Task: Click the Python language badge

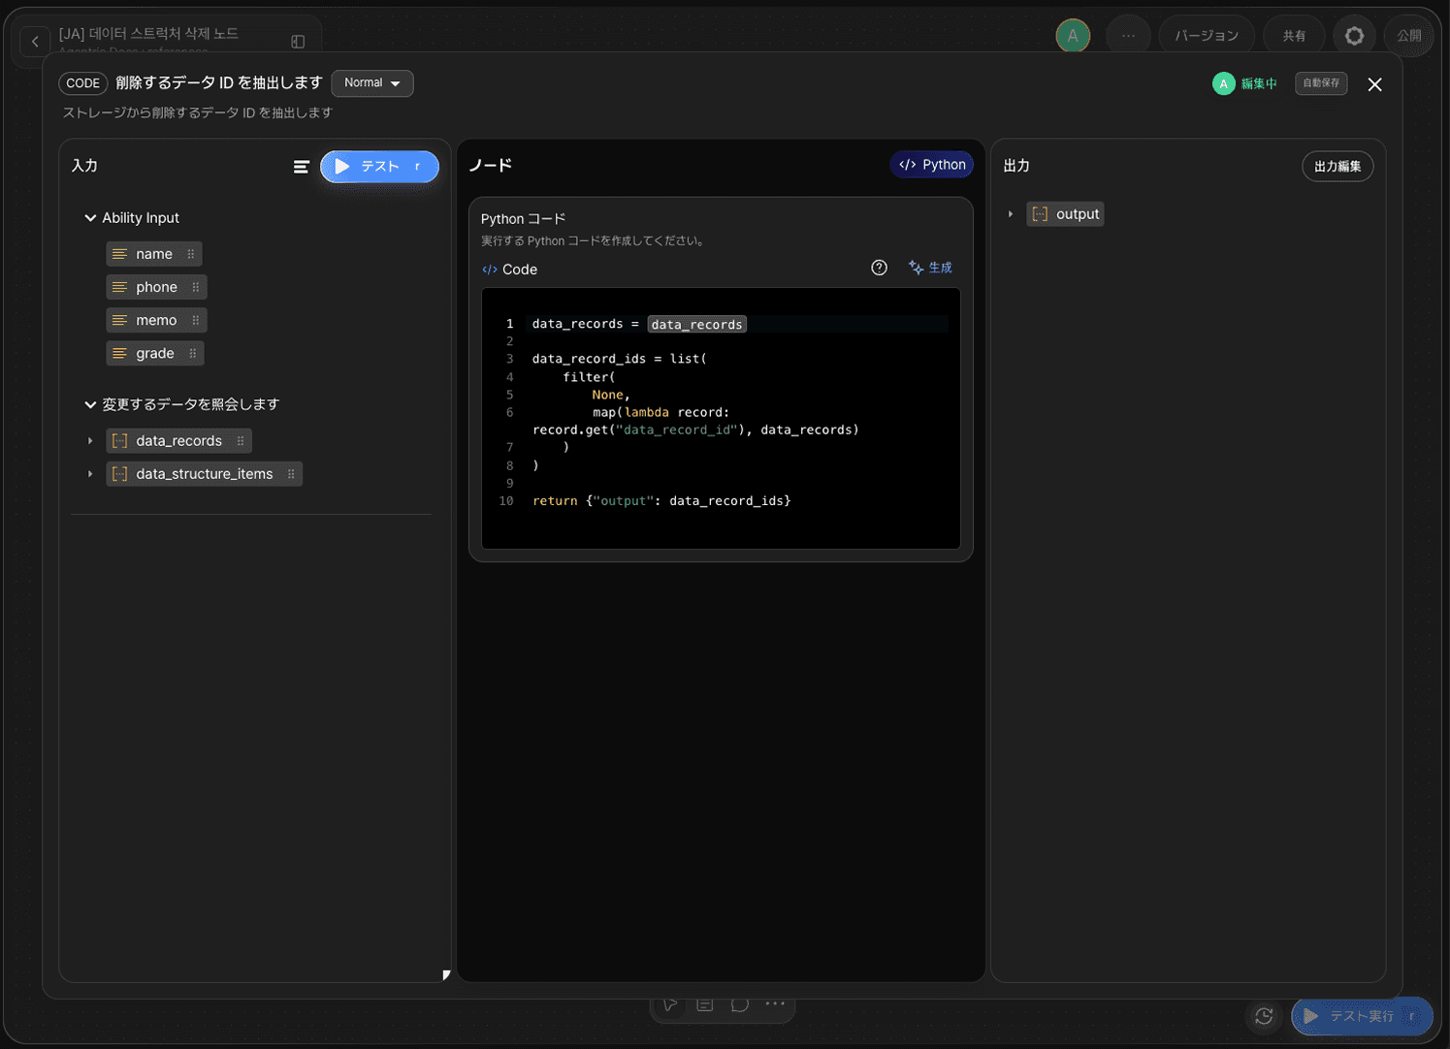Action: tap(931, 165)
